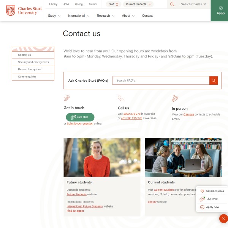Call the 1800 275 278 number link
This screenshot has width=228, height=228.
132,114
